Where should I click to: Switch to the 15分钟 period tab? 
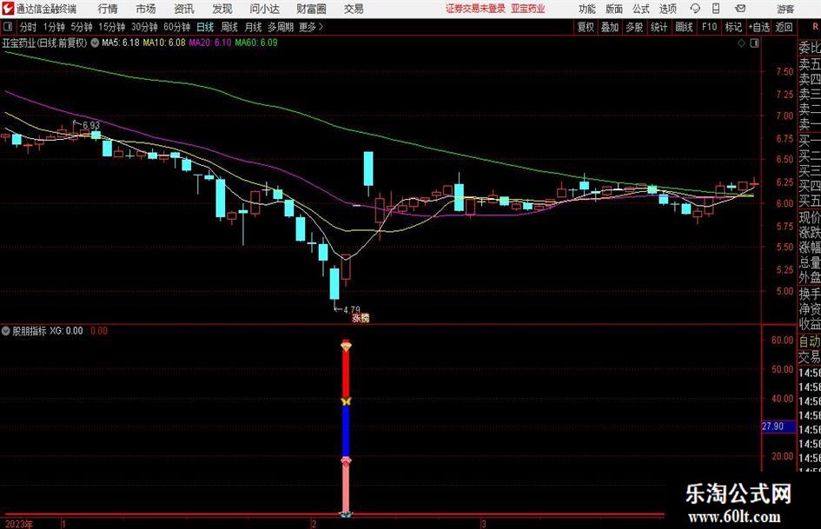[112, 27]
